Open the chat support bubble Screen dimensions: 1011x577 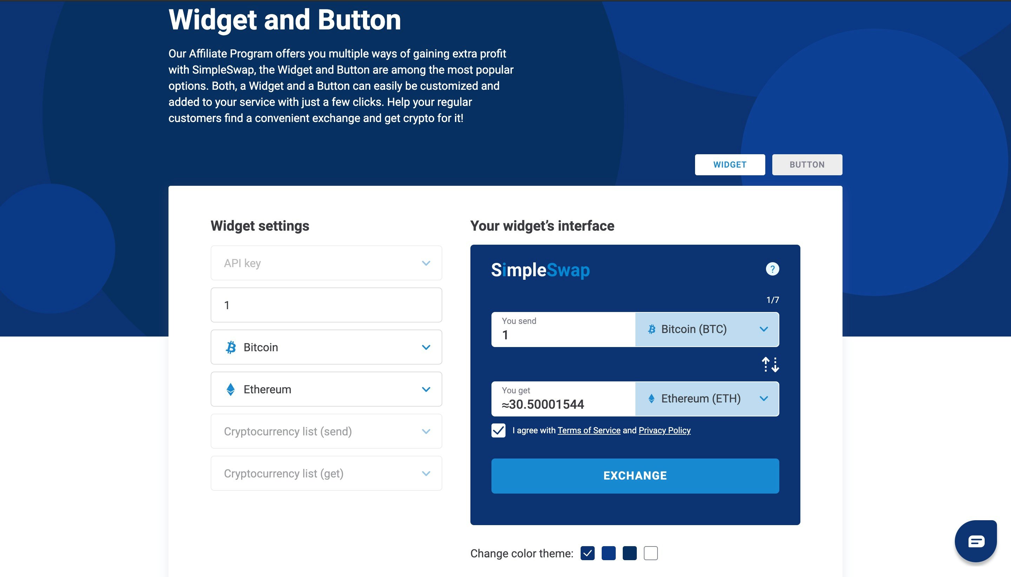point(976,541)
